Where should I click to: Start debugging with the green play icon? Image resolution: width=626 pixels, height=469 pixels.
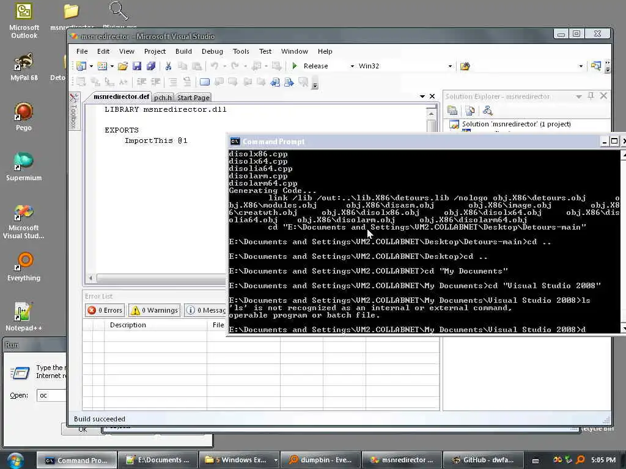295,66
